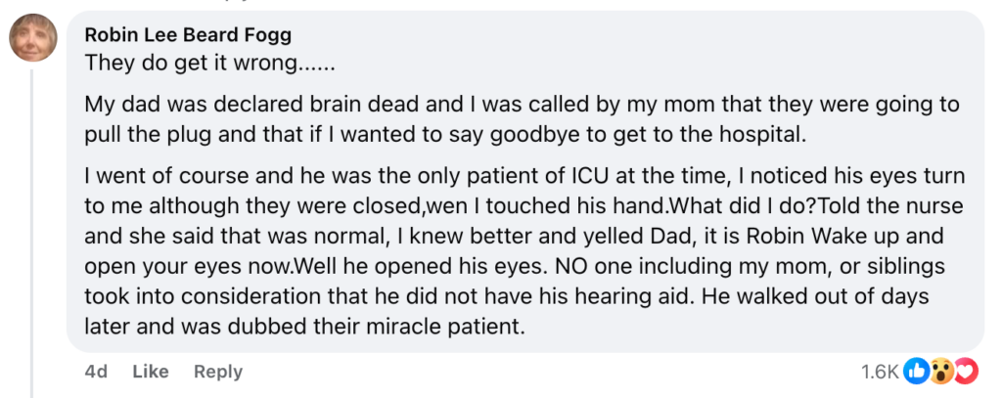
Task: Click the 4d comment timestamp
Action: (96, 372)
